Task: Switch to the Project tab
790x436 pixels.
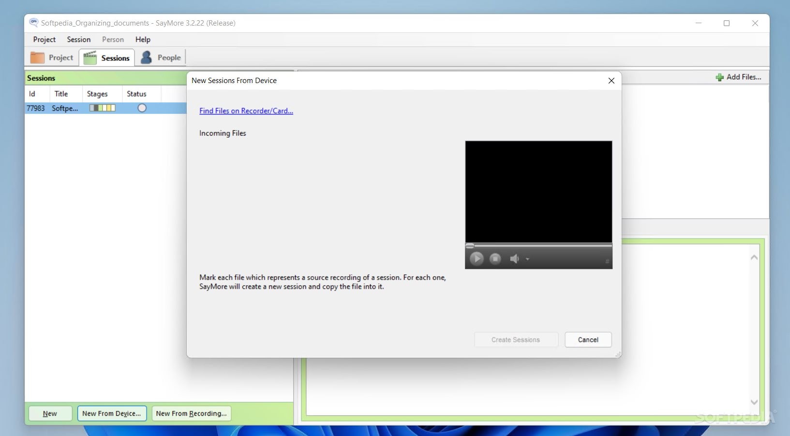Action: pyautogui.click(x=52, y=57)
